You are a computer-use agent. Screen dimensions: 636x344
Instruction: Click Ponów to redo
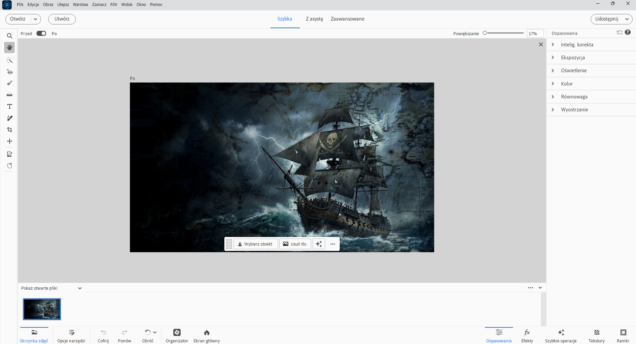pyautogui.click(x=125, y=336)
